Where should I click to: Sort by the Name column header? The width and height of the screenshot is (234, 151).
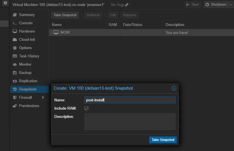click(77, 25)
